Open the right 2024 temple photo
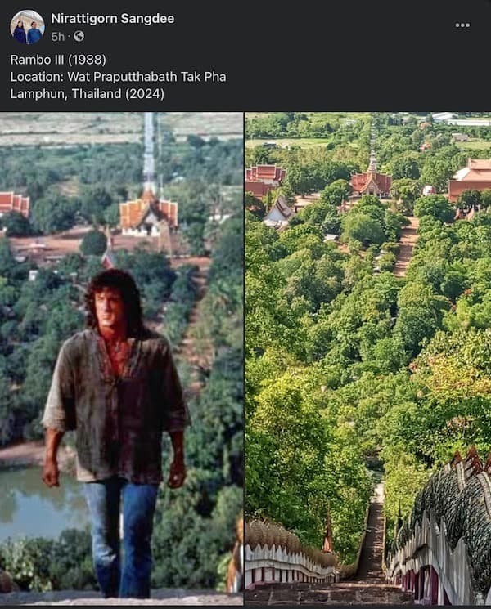The height and width of the screenshot is (609, 491). coord(367,359)
